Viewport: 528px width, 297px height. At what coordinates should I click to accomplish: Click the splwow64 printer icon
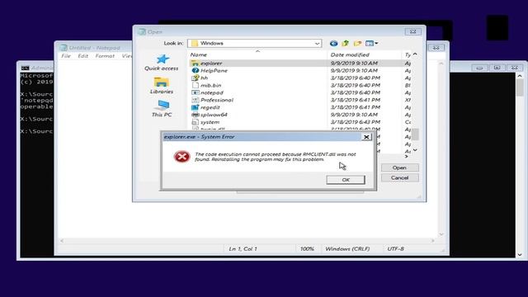pyautogui.click(x=195, y=115)
